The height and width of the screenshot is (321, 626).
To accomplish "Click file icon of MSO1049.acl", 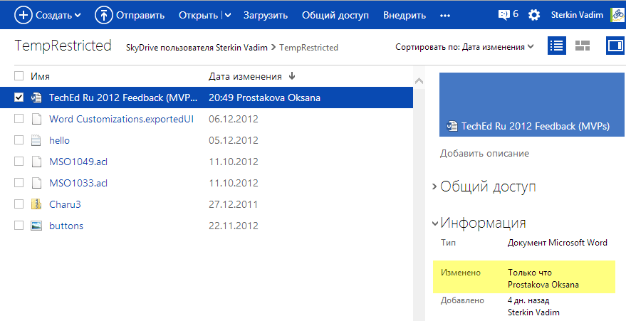I will tap(36, 162).
